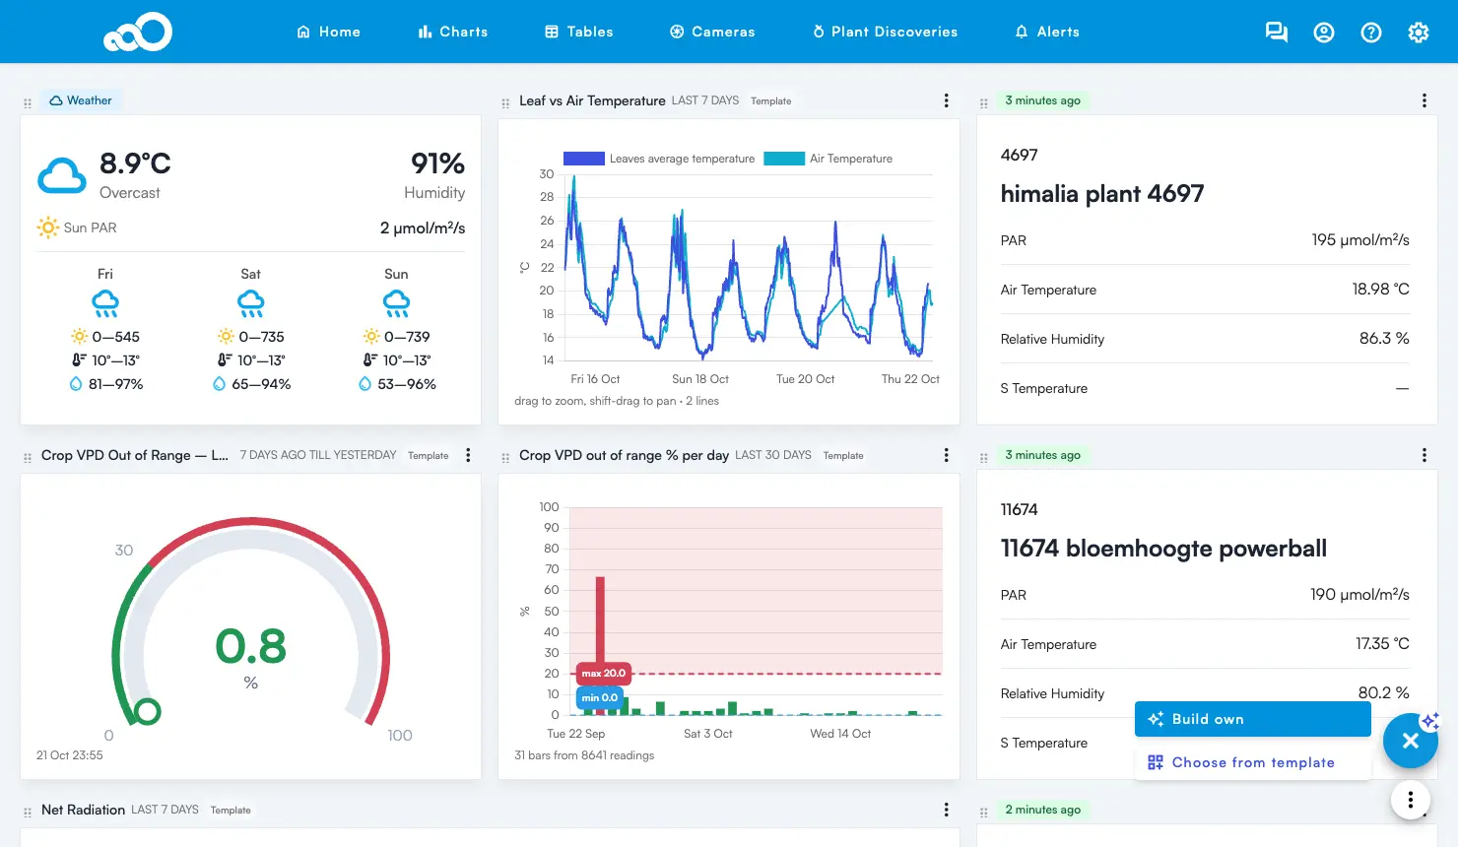
Task: Grab the Leaf vs Air Temperature drag handle
Action: 505,102
